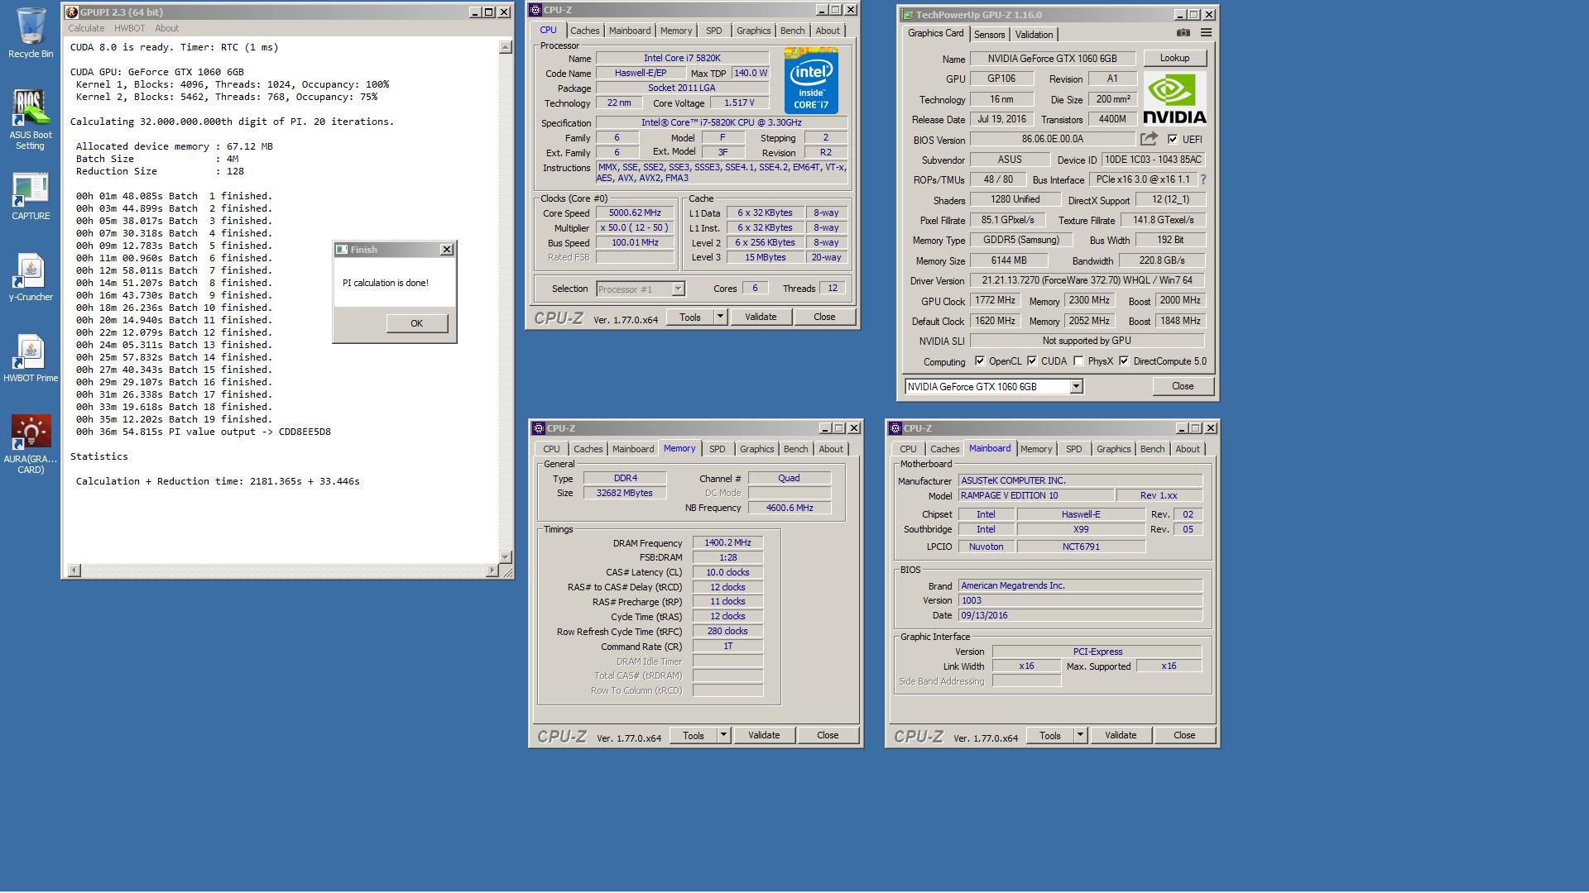Click Validate in CPU-Z CPU window
Screen dimensions: 1589x893
(761, 317)
